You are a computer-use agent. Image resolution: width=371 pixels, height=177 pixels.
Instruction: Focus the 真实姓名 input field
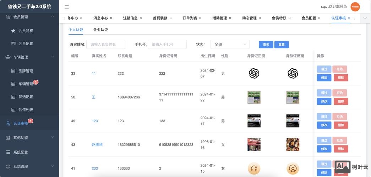tap(106, 44)
